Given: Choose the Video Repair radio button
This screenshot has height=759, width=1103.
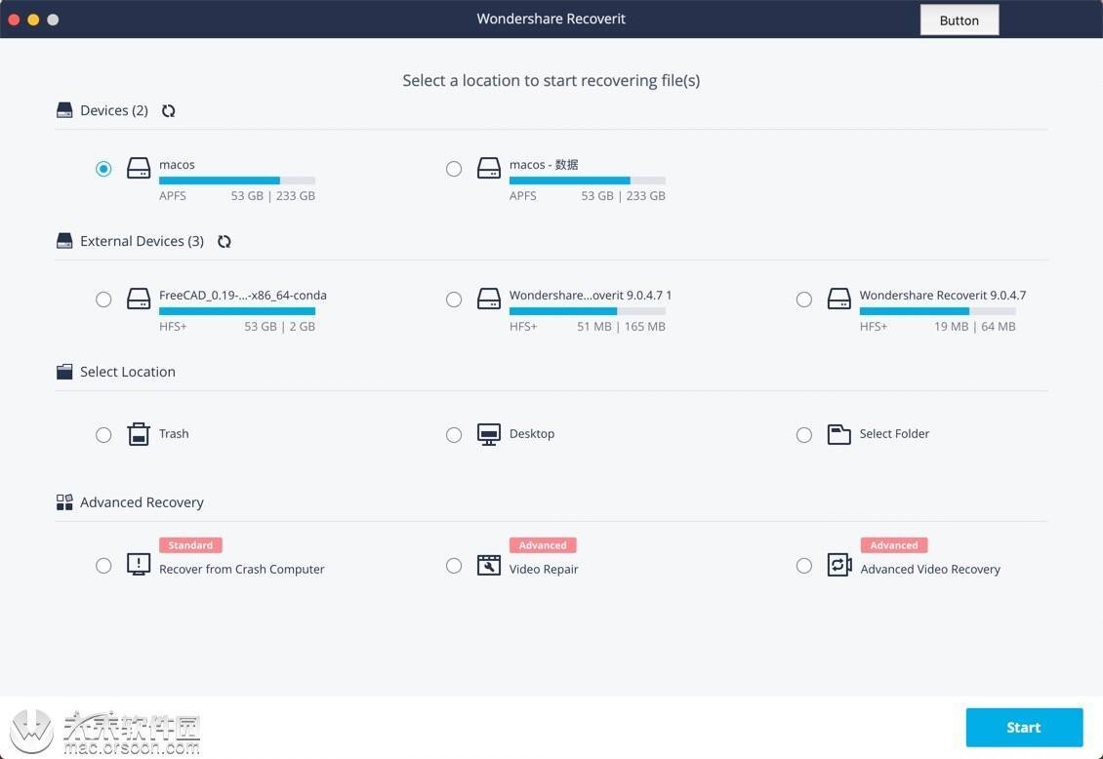Looking at the screenshot, I should coord(454,566).
